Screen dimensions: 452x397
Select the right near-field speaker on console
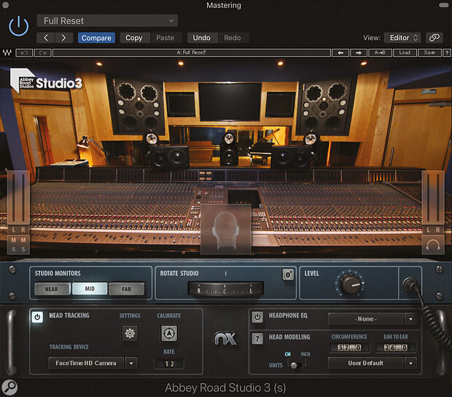click(x=291, y=156)
